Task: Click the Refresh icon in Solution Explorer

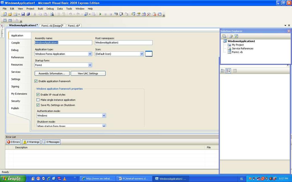Action: 236,36
